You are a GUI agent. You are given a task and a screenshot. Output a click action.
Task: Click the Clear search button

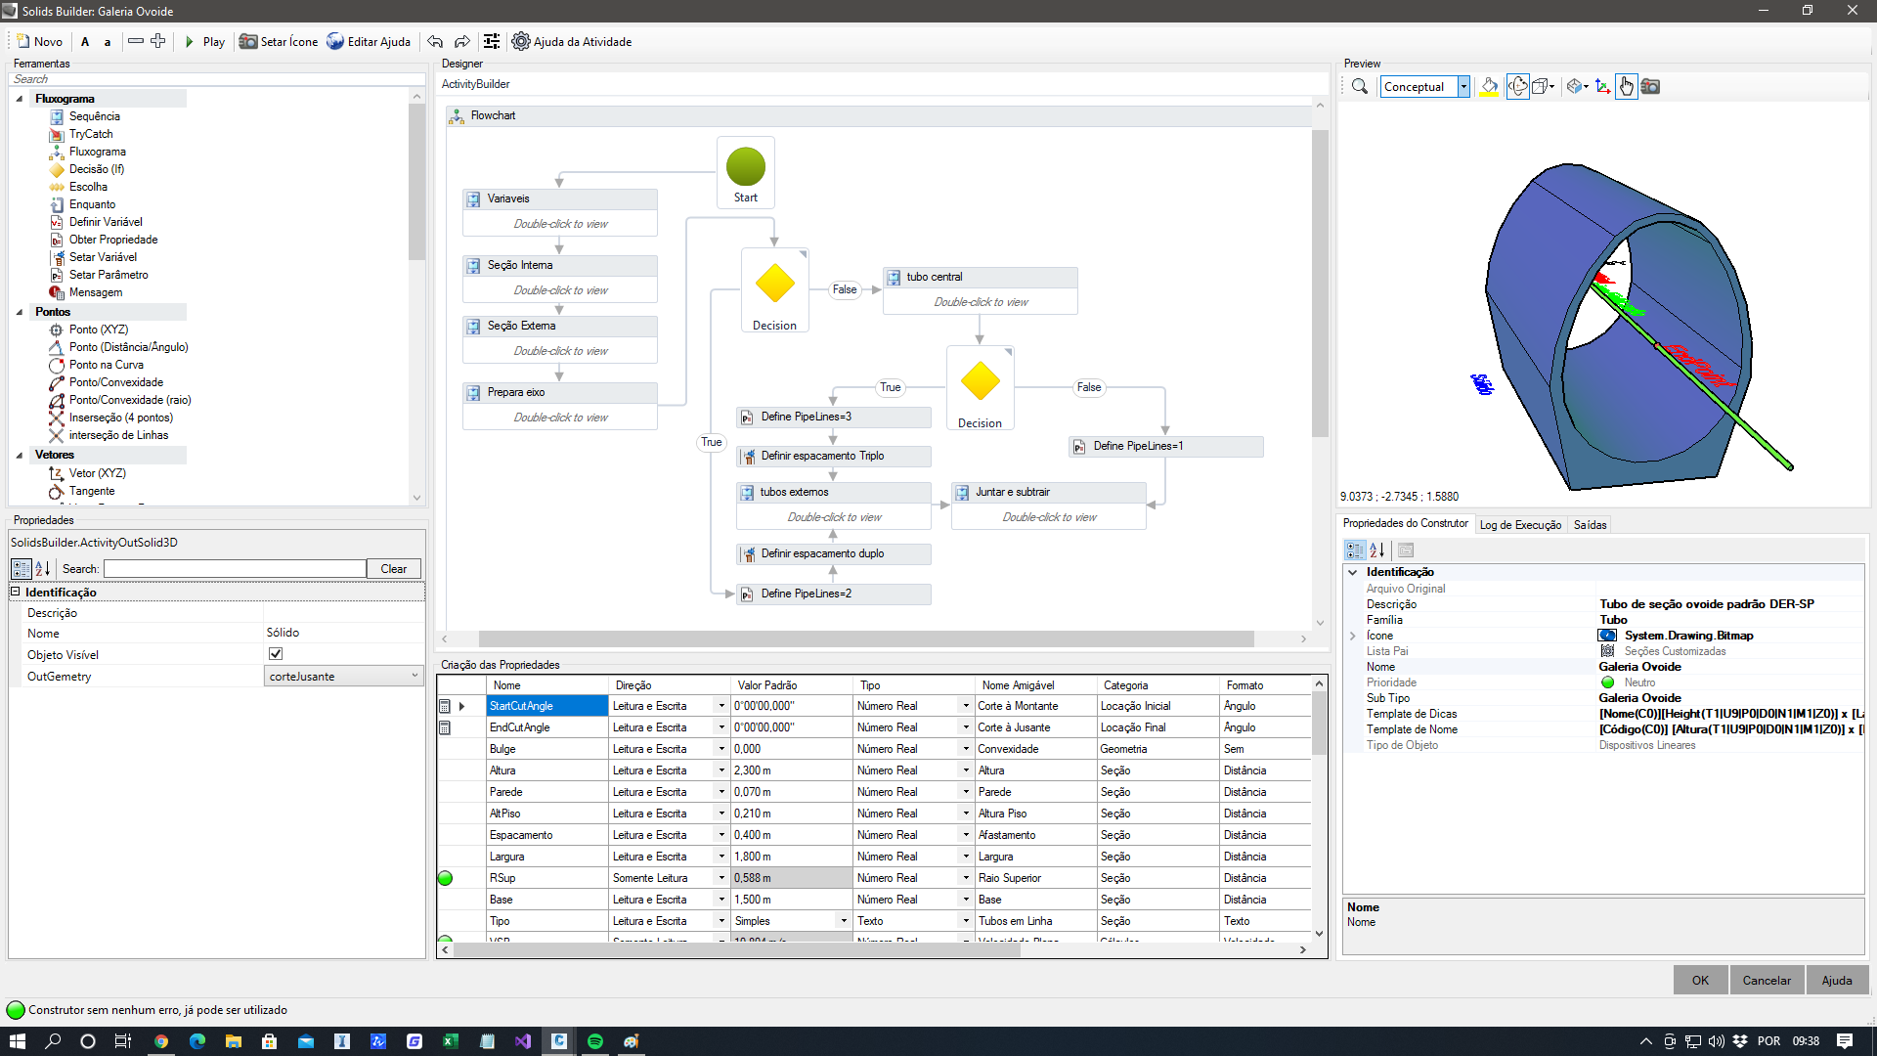tap(393, 569)
